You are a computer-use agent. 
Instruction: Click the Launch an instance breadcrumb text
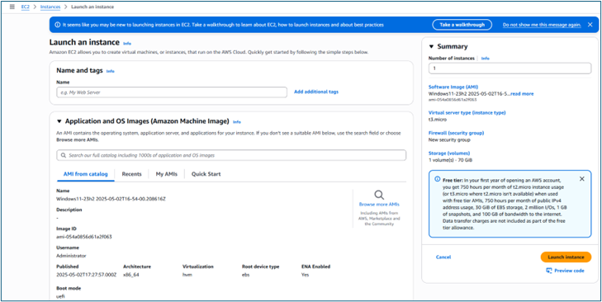pos(92,7)
